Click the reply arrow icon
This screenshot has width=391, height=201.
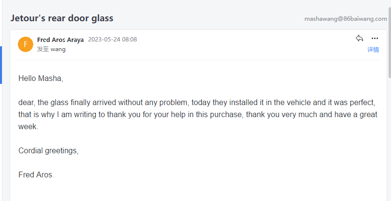359,39
